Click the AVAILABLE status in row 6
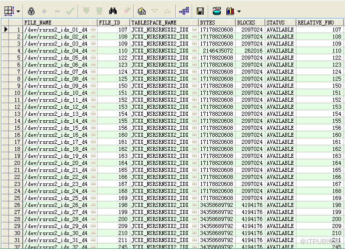 280,65
